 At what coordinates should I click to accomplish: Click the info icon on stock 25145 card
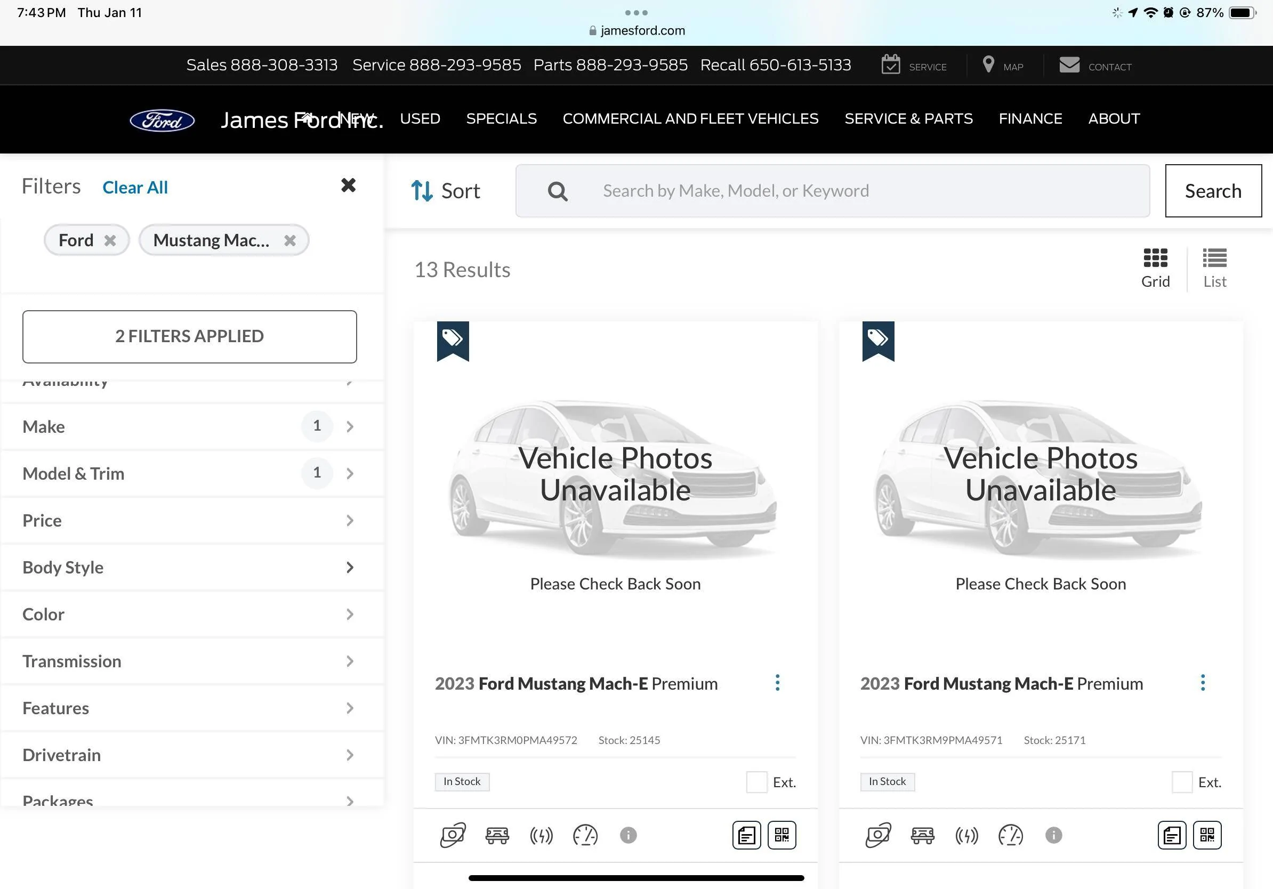[x=628, y=835]
